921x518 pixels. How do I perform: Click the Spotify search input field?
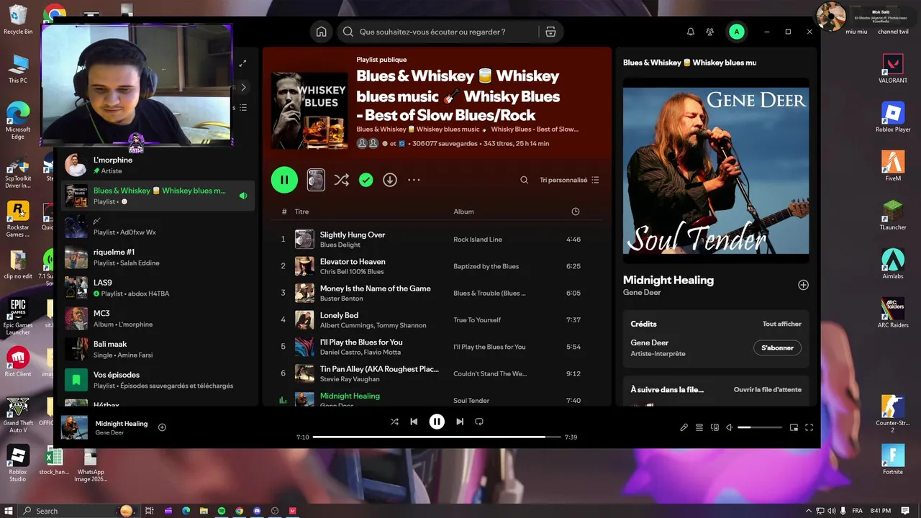point(437,32)
